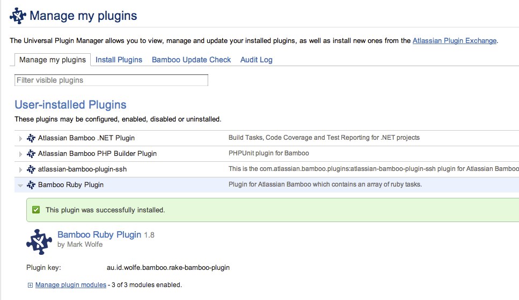Click the Plugin key: label
The image size is (519, 300).
pyautogui.click(x=43, y=268)
